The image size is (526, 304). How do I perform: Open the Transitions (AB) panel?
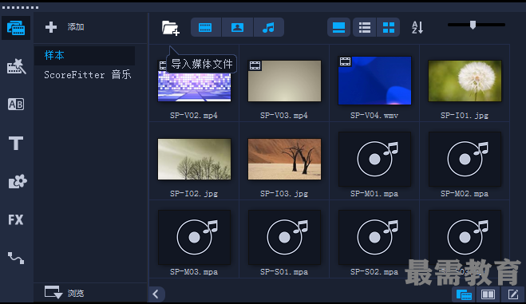click(x=16, y=105)
